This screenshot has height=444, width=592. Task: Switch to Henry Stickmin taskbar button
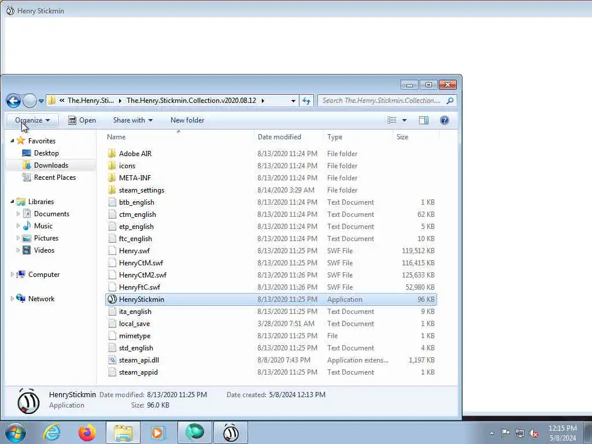pos(231,432)
